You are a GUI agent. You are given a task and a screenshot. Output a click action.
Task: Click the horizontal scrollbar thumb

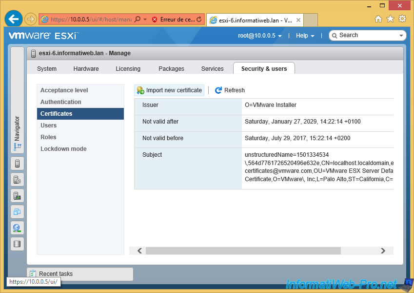click(243, 251)
